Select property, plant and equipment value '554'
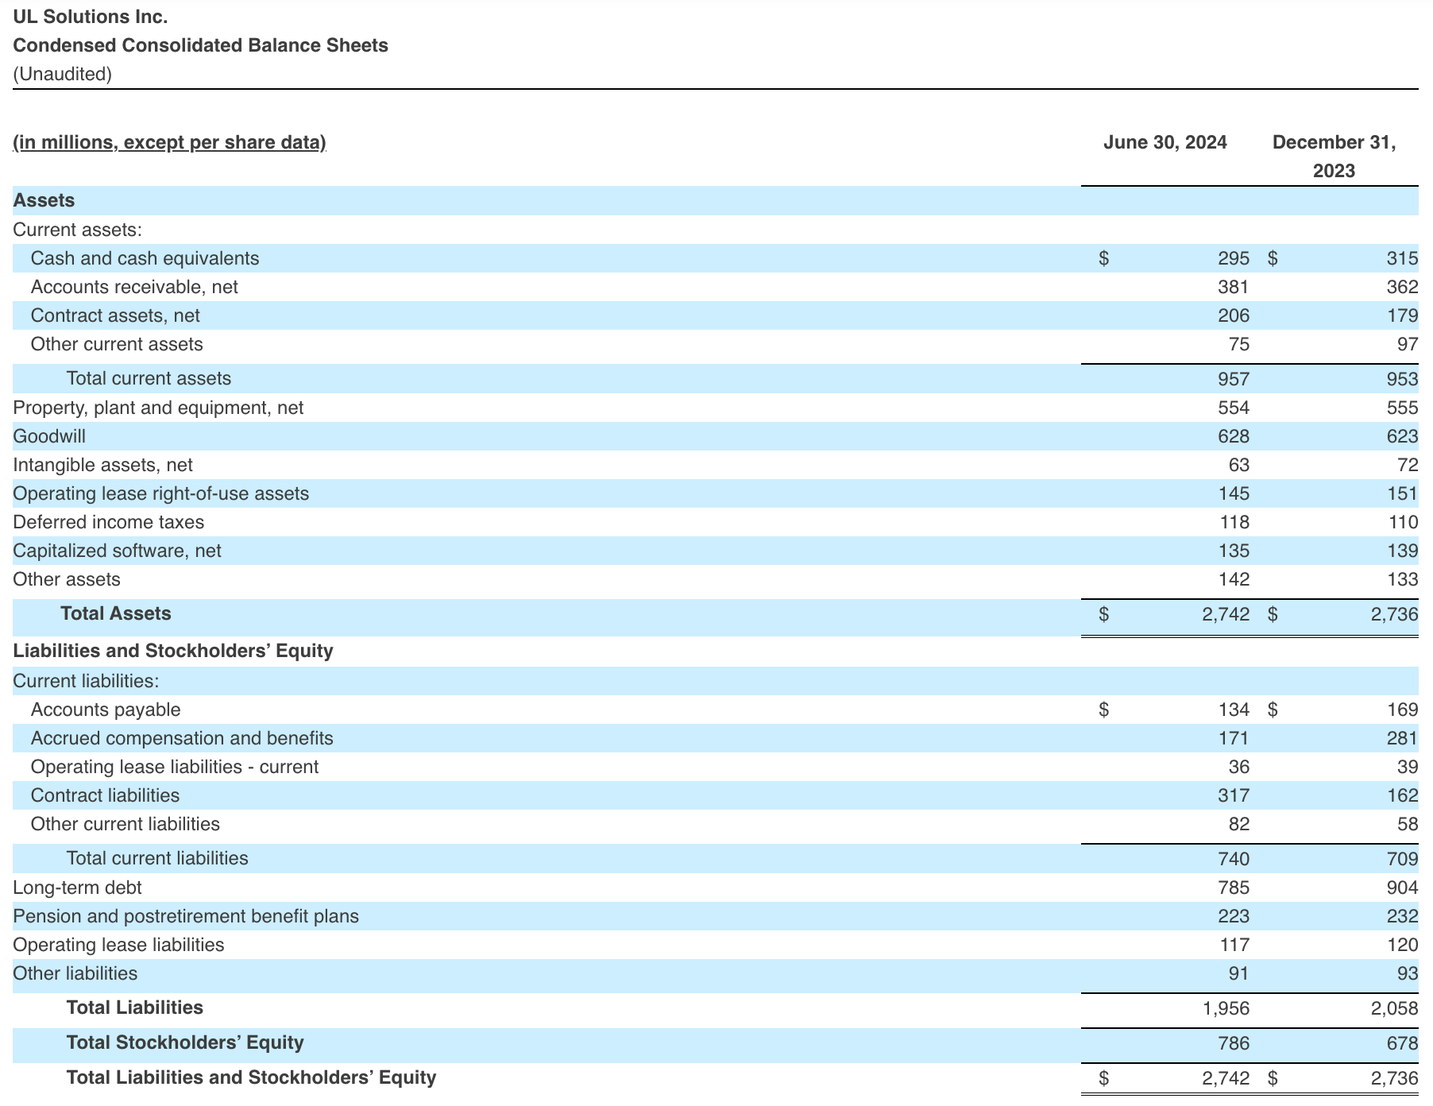 point(1234,408)
